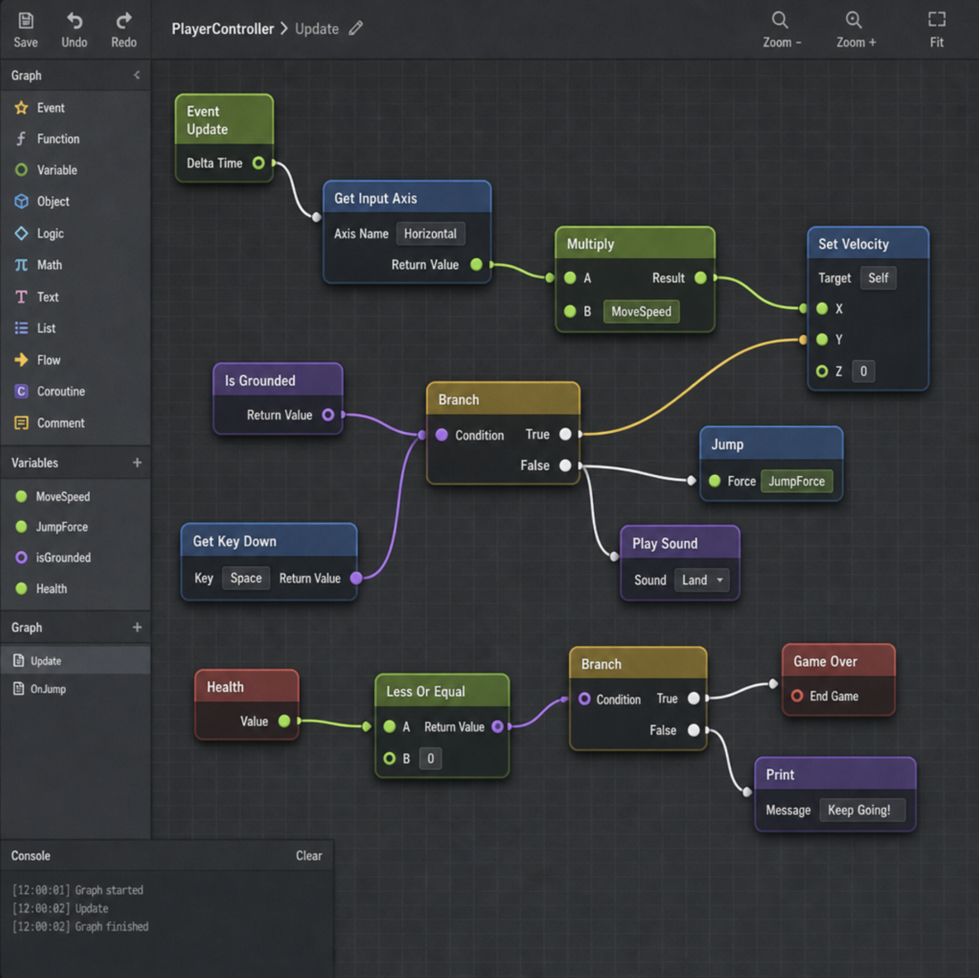Select the Print node header
Viewport: 979px width, 978px height.
point(835,774)
